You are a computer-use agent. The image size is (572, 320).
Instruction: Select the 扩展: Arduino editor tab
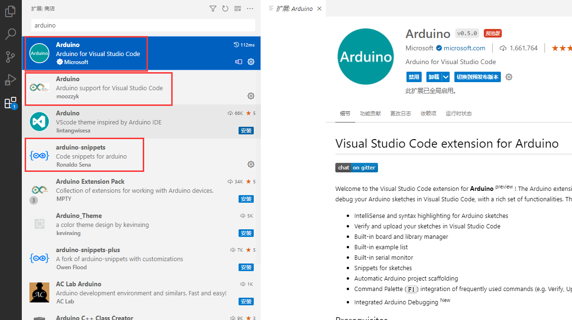tap(294, 9)
